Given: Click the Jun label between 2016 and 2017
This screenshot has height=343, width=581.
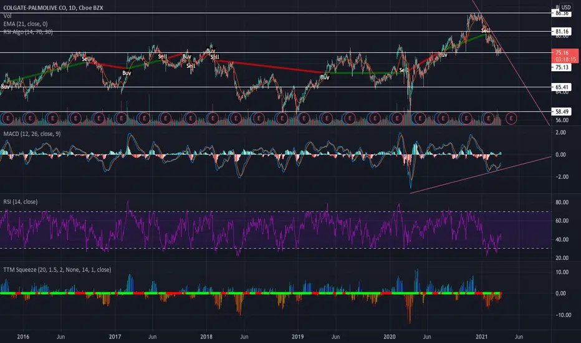Looking at the screenshot, I should coord(60,337).
